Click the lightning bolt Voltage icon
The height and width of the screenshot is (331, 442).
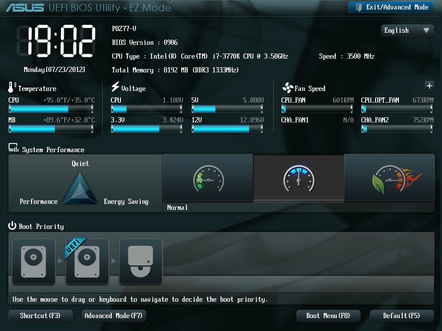115,87
